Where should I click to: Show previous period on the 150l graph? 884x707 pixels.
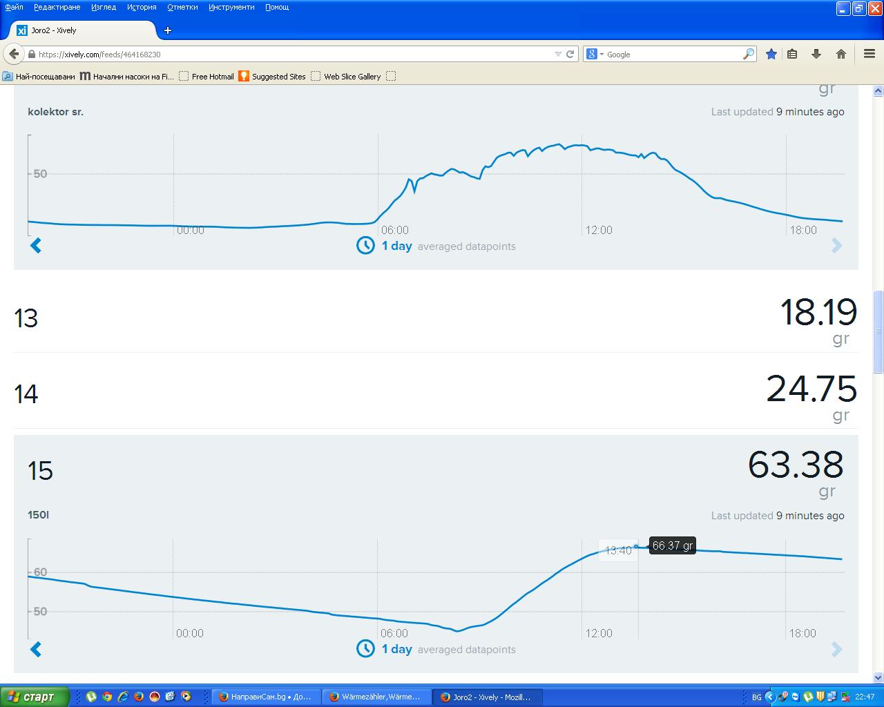(36, 649)
